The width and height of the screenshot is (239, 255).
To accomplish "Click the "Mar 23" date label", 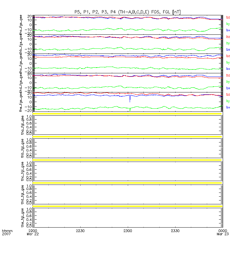I will click(x=223, y=234).
